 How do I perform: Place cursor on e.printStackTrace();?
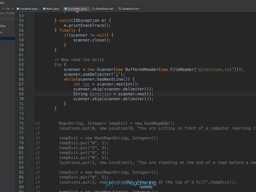87,26
